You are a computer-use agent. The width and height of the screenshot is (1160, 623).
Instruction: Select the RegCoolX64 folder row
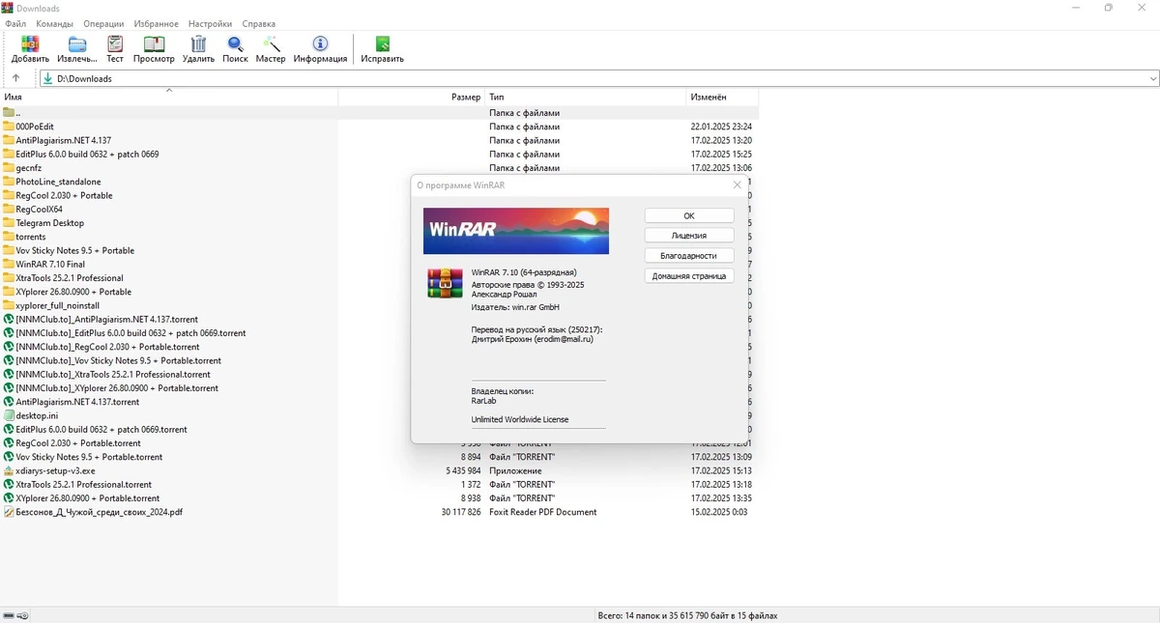coord(39,209)
